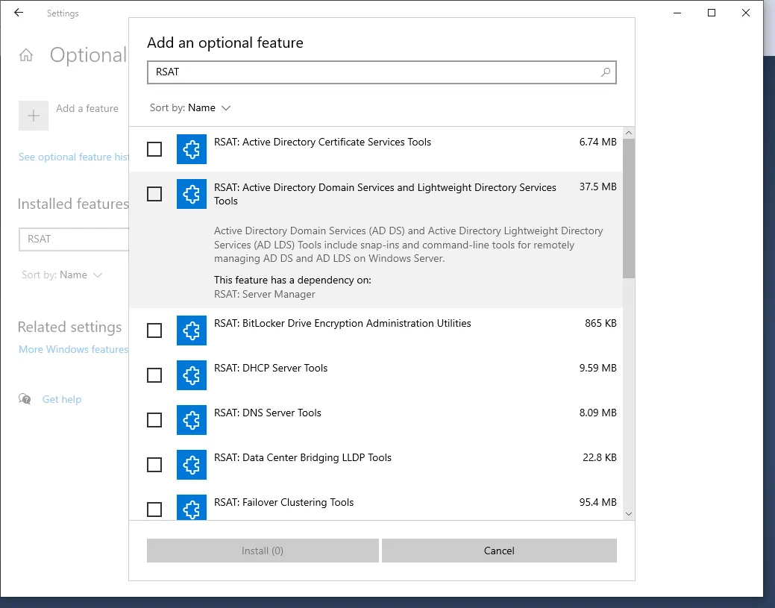Enable the Failover Clustering Tools checkbox
The image size is (775, 608).
tap(154, 510)
